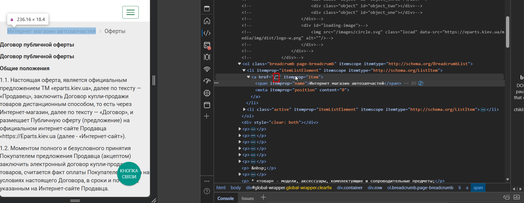Expand the li class="active" element node
This screenshot has height=203, width=524.
pyautogui.click(x=244, y=109)
